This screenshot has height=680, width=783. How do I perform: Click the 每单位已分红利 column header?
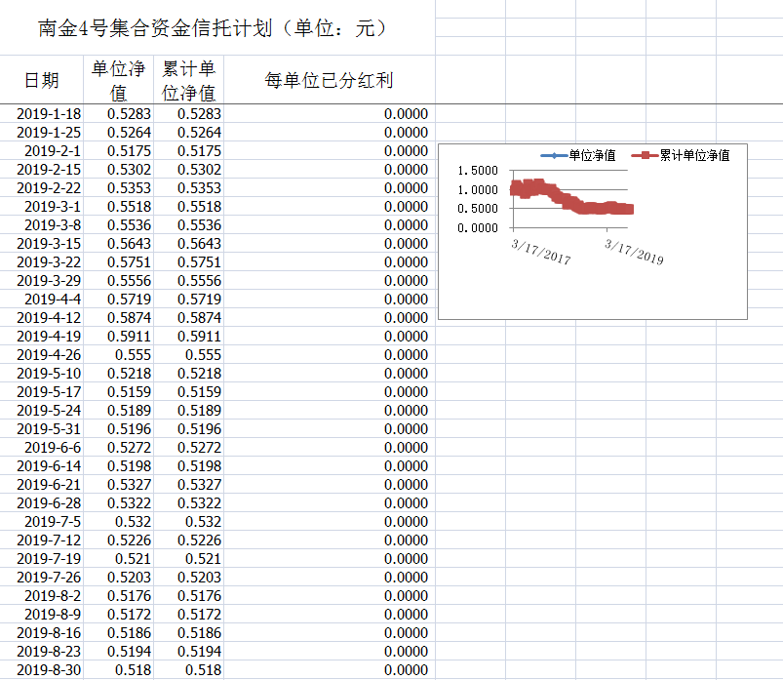329,80
